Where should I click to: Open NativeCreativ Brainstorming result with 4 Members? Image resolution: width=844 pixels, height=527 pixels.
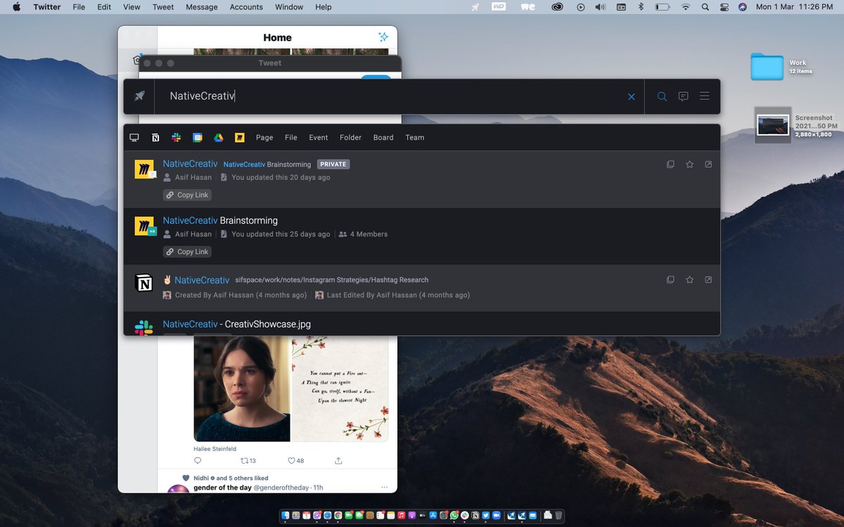(x=422, y=236)
